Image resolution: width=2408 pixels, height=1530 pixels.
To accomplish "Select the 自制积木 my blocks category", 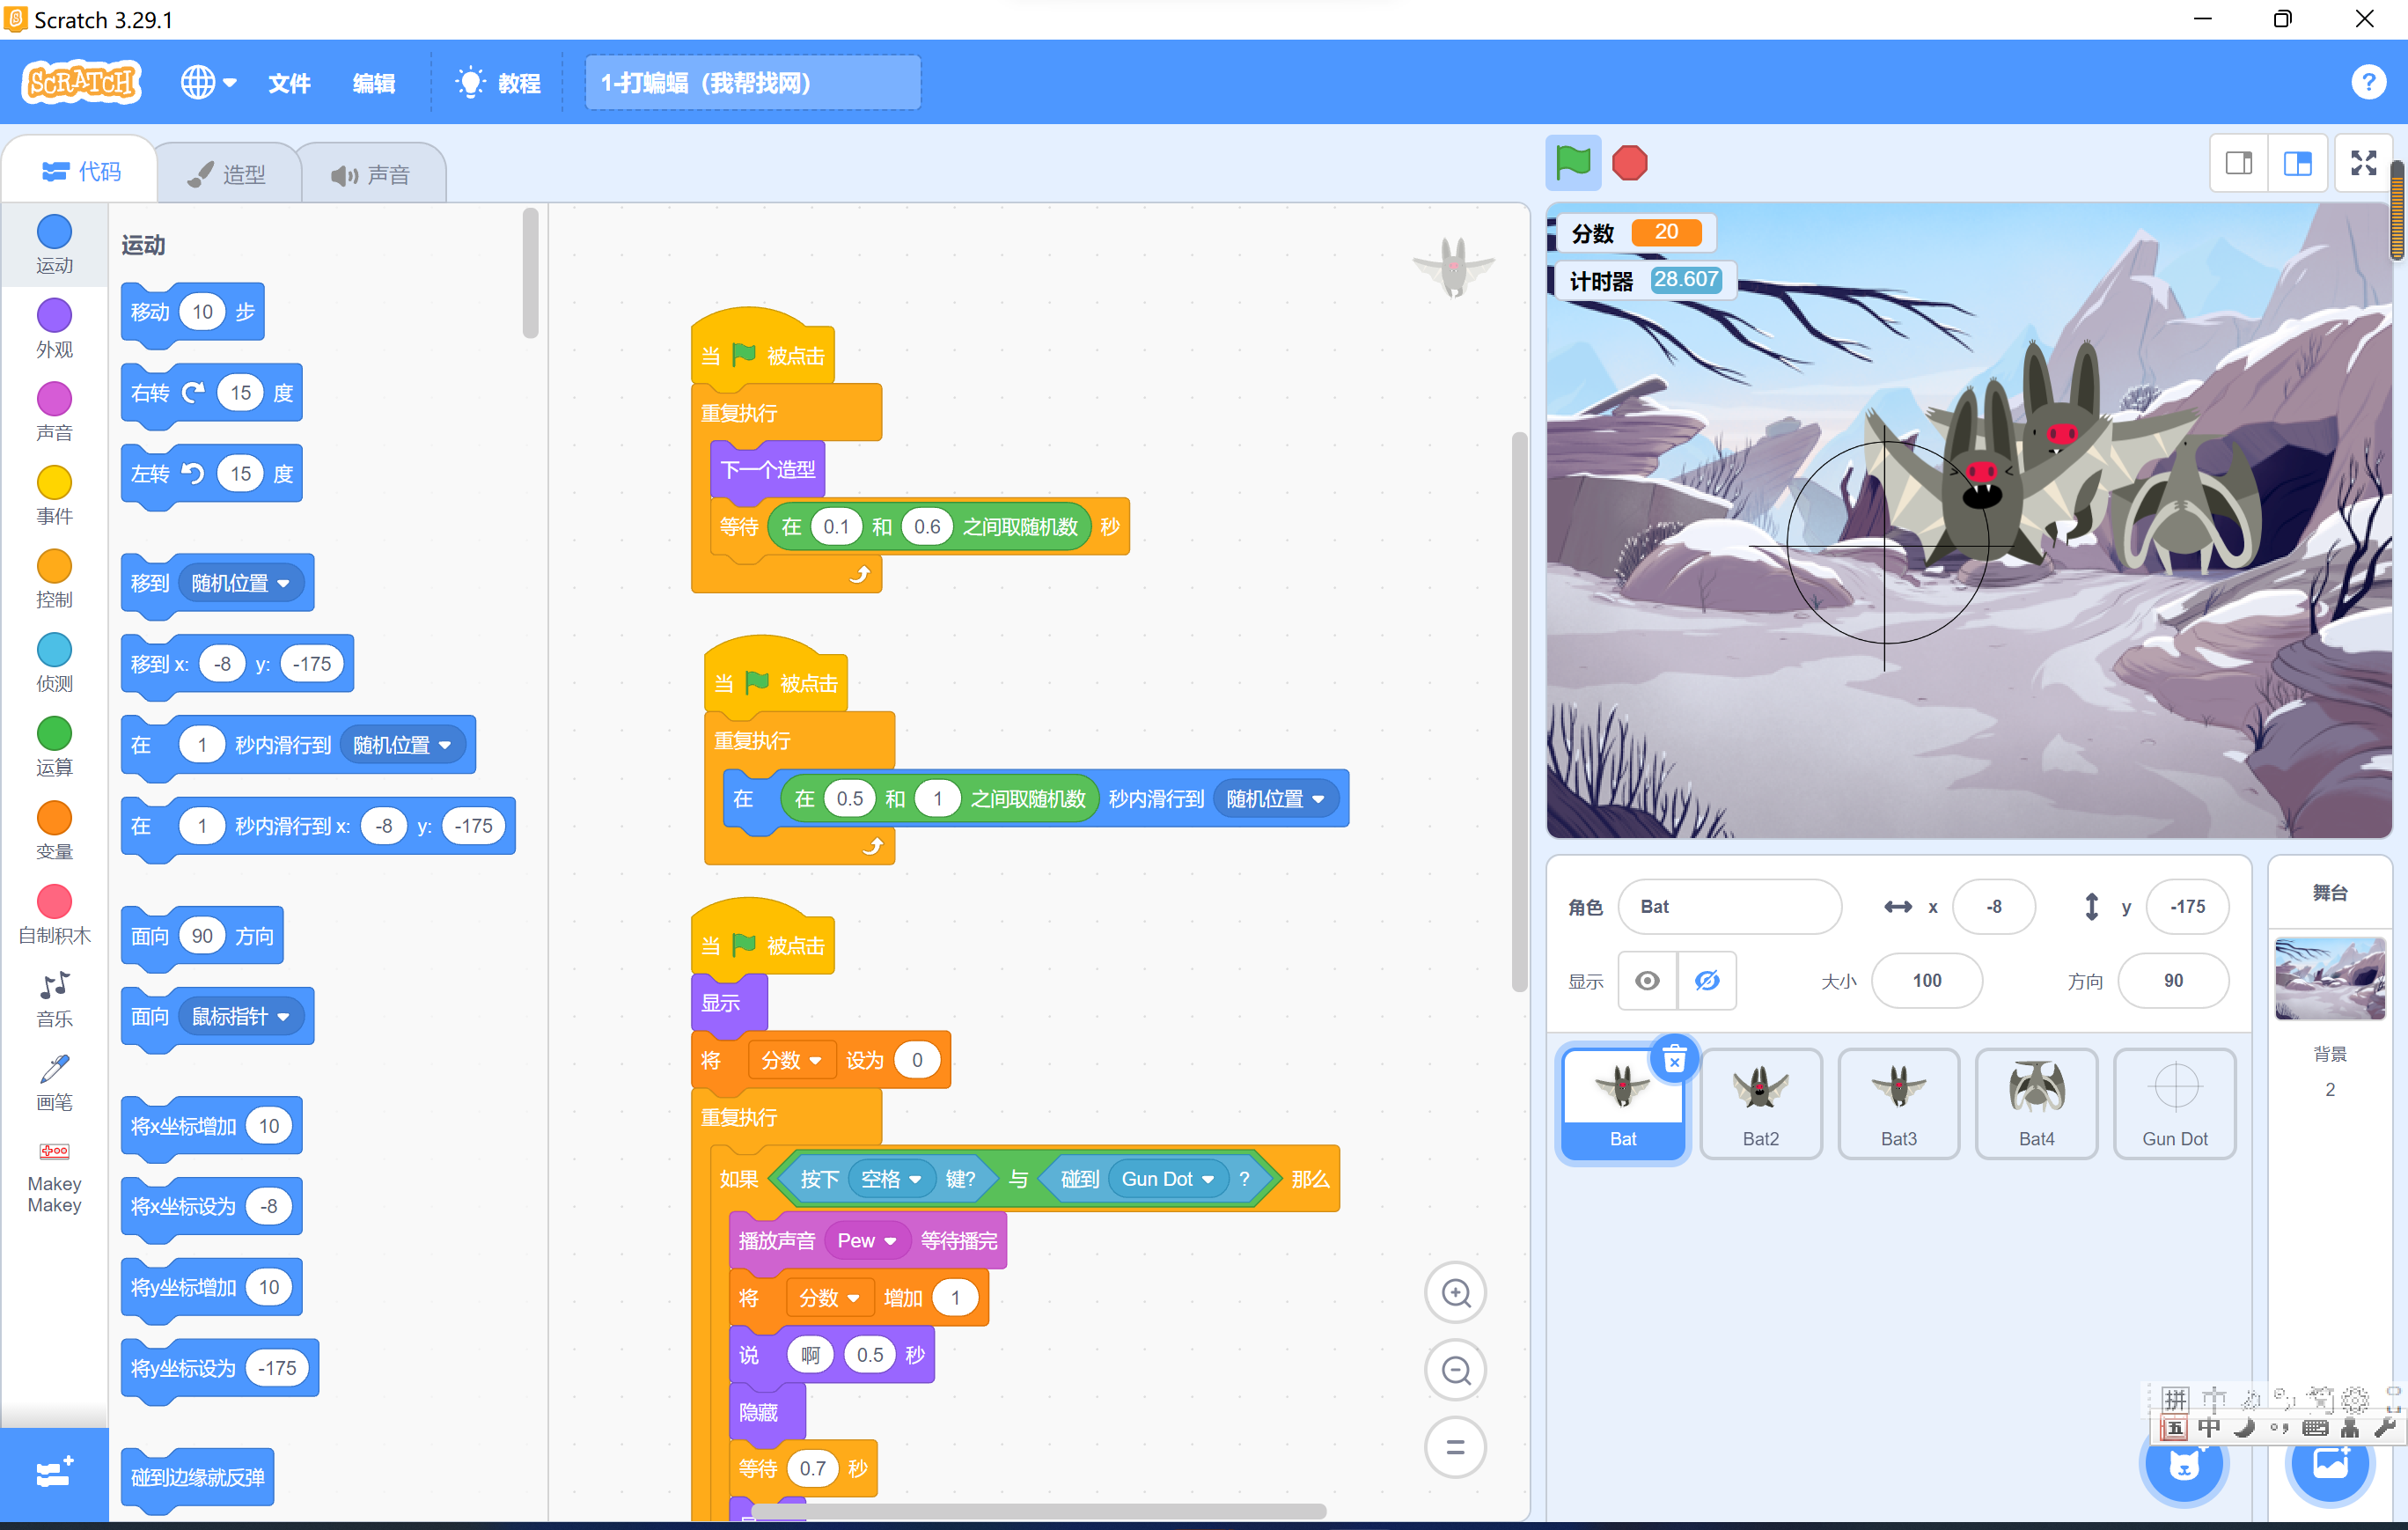I will click(54, 915).
